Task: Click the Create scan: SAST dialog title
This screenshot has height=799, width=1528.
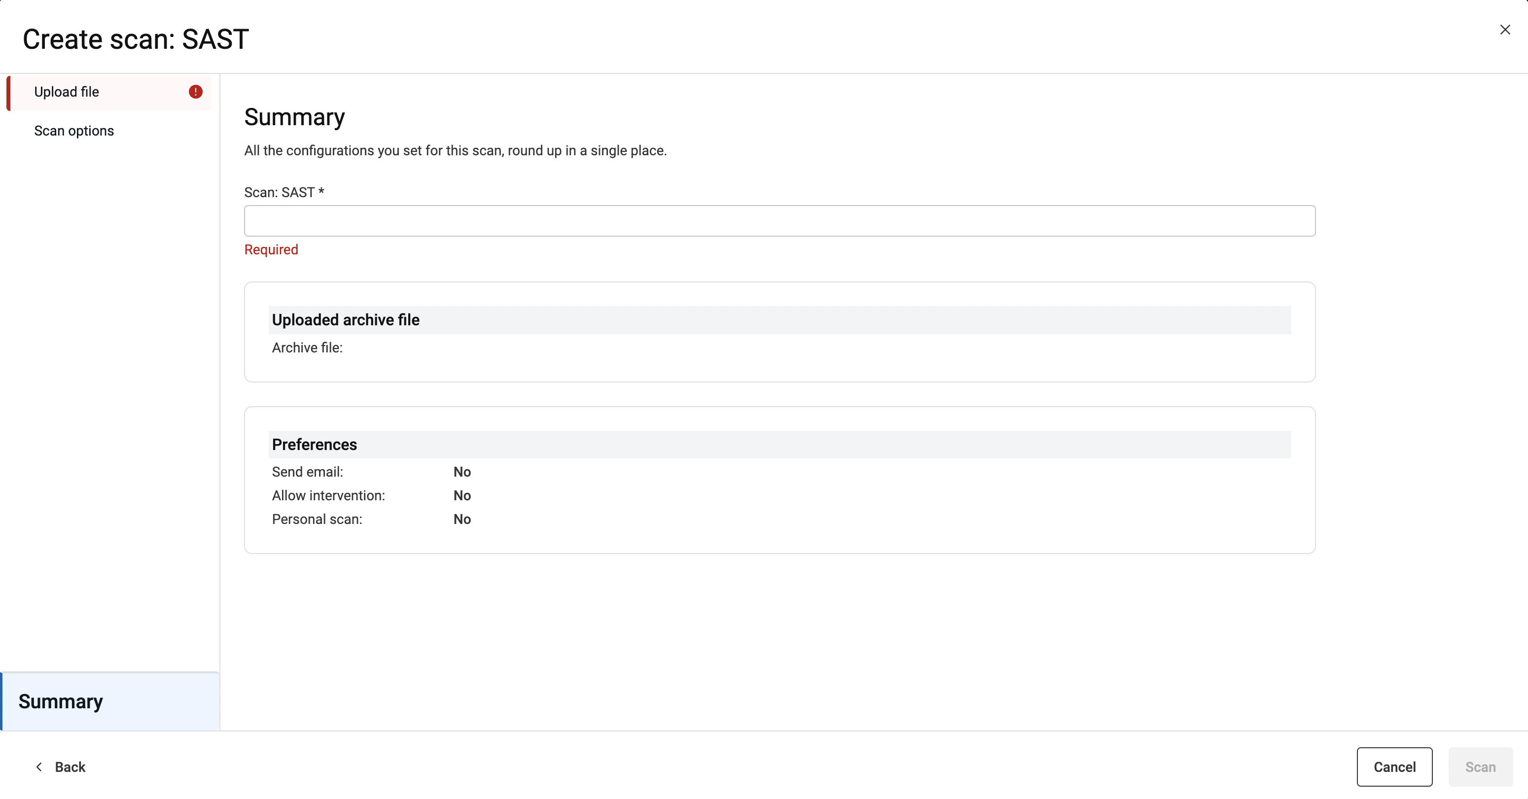Action: coord(136,40)
